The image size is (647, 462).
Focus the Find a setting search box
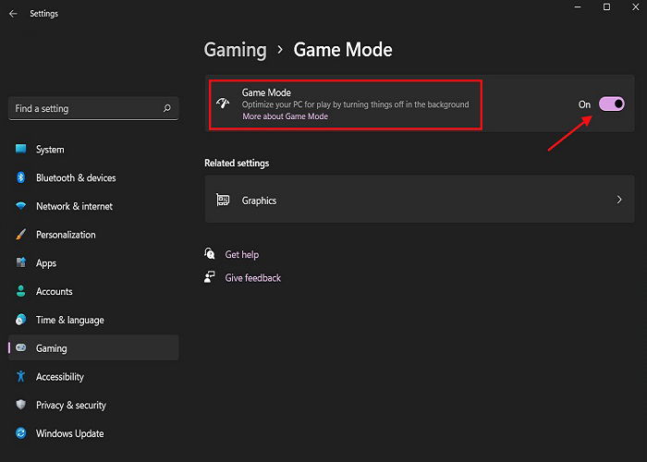(93, 108)
